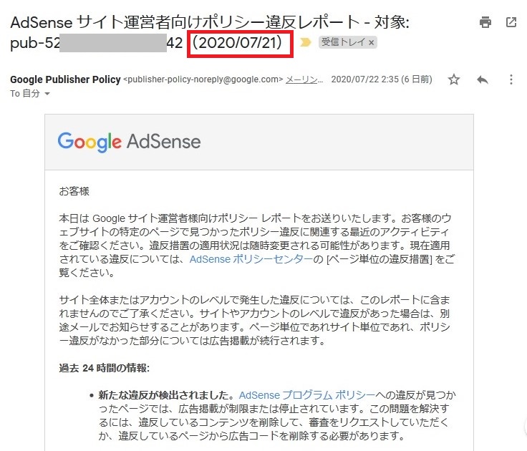Click the Google AdSense logo

coord(130,142)
